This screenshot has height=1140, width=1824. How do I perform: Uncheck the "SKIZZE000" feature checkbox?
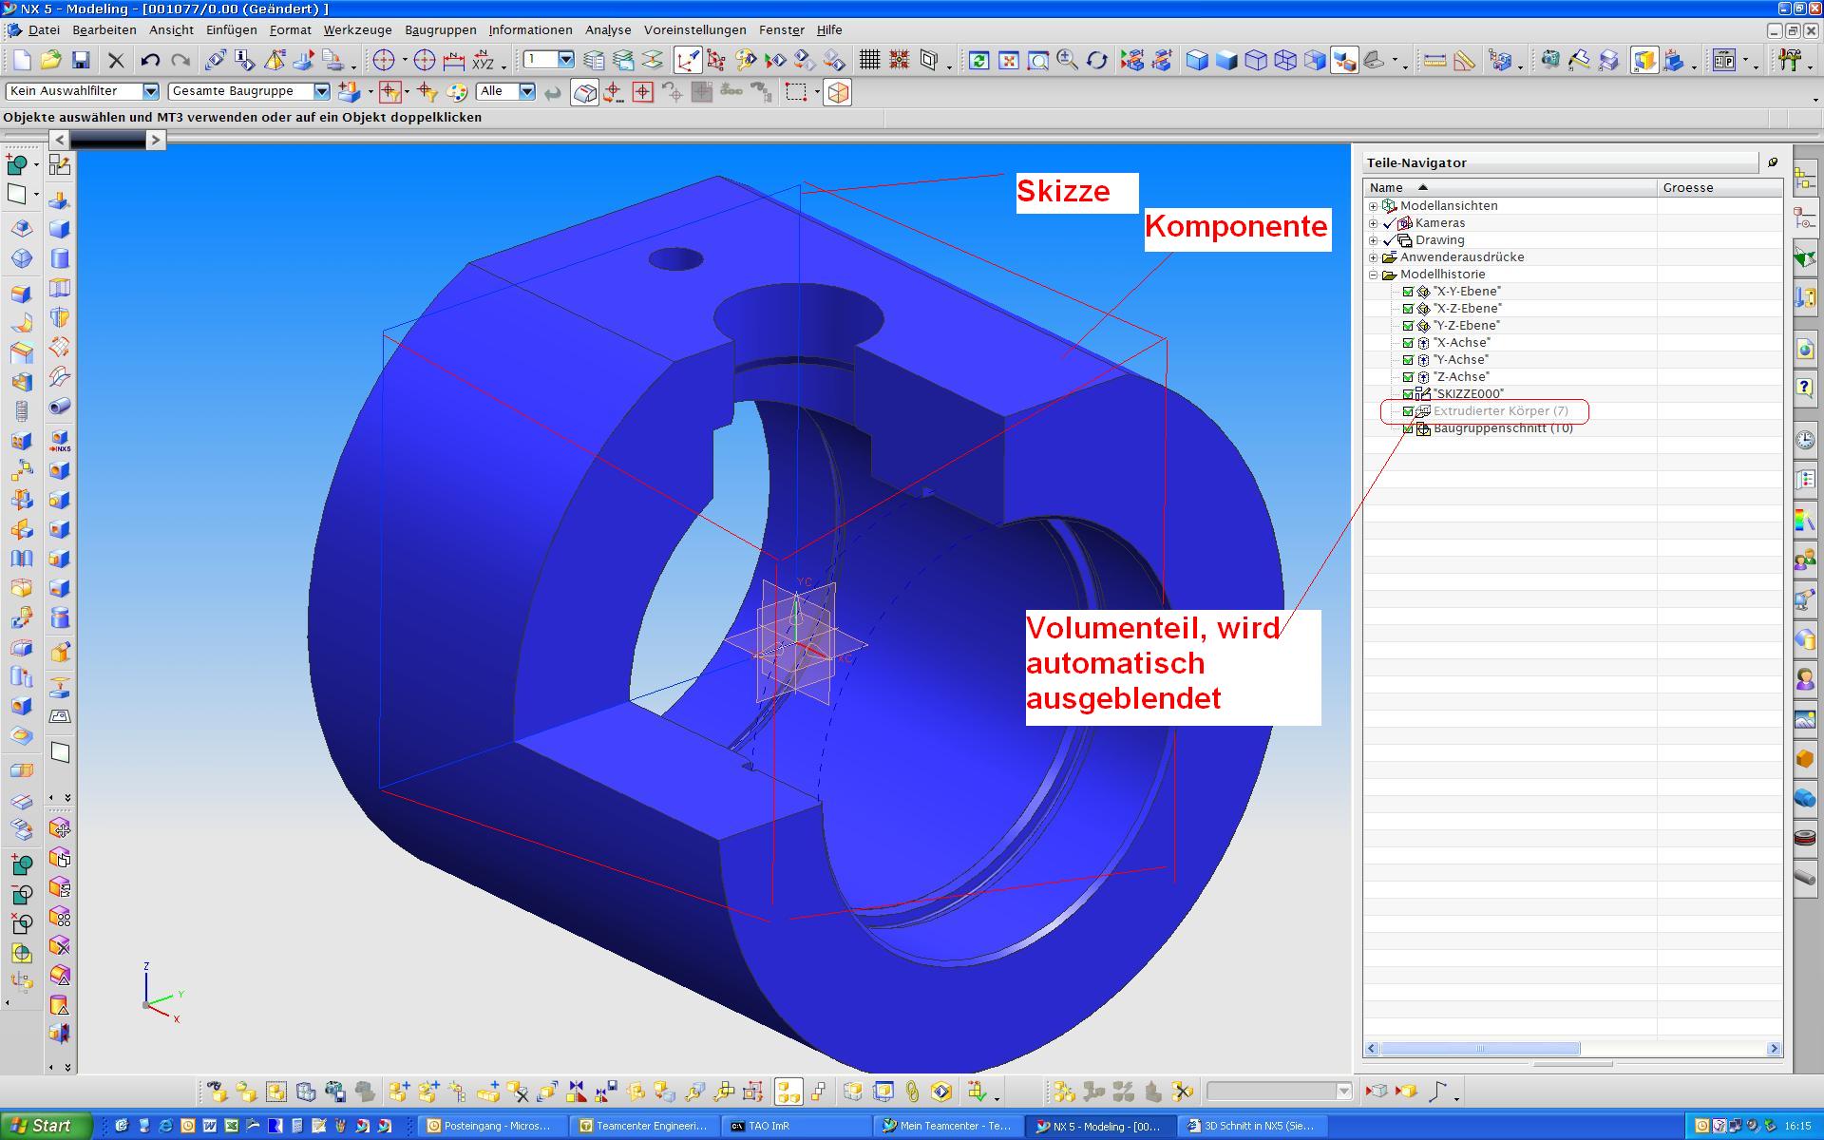pyautogui.click(x=1408, y=394)
